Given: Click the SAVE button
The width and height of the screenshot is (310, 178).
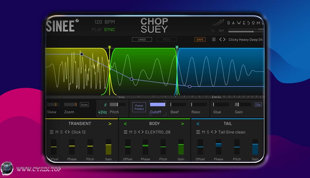Looking at the screenshot, I should (200, 40).
